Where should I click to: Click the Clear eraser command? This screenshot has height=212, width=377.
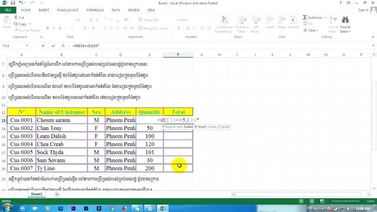pyautogui.click(x=310, y=30)
